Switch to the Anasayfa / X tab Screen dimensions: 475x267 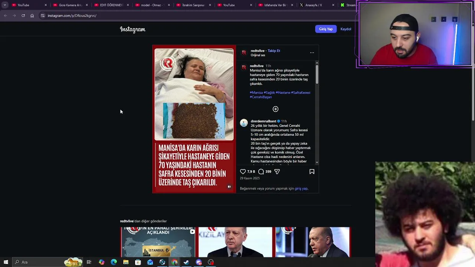click(x=317, y=5)
